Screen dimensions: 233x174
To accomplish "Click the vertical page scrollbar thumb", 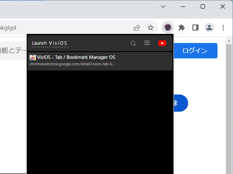I will click(x=229, y=109).
